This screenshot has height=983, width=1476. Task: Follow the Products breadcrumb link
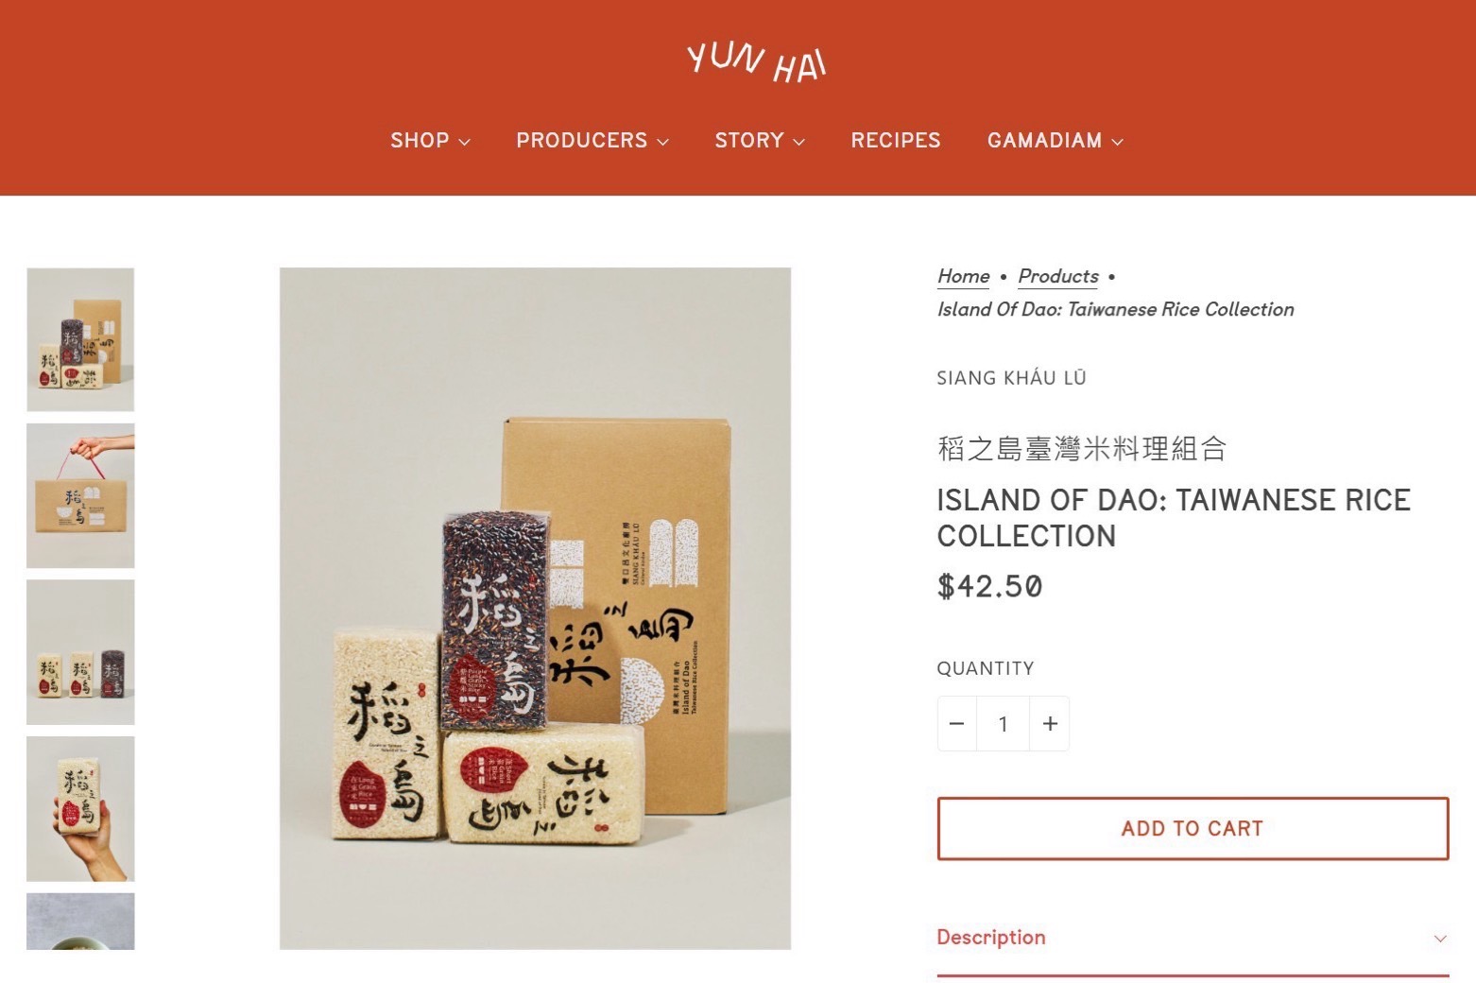coord(1058,276)
